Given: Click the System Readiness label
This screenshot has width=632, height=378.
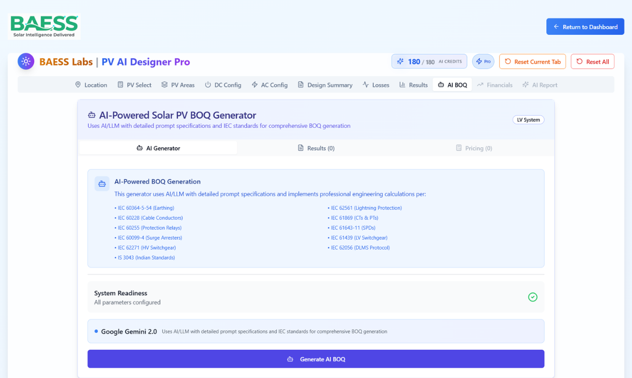Looking at the screenshot, I should click(x=121, y=293).
